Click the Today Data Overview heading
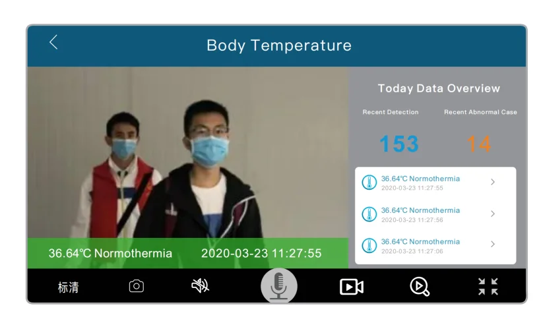541x323 pixels. point(439,88)
